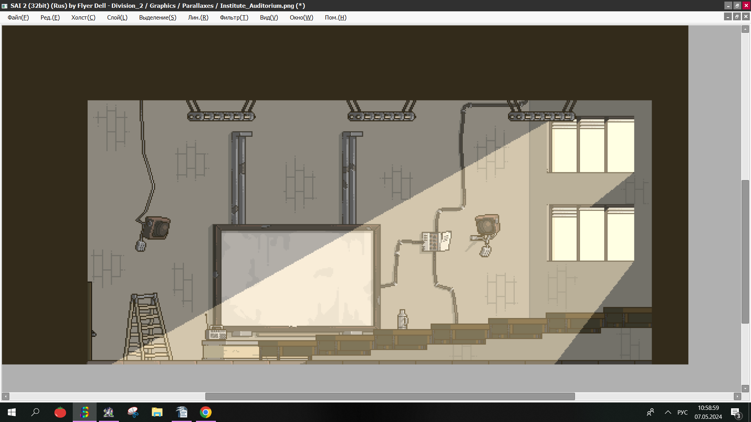Open the Окно(W) window menu
The width and height of the screenshot is (751, 422).
click(301, 18)
